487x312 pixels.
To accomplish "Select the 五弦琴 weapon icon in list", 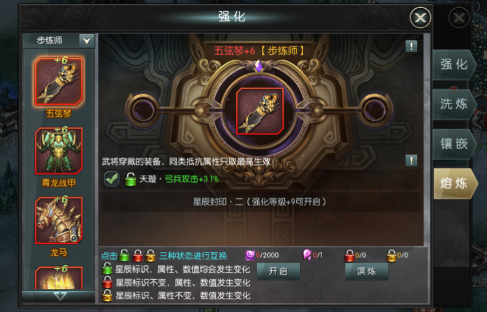I will pyautogui.click(x=59, y=81).
